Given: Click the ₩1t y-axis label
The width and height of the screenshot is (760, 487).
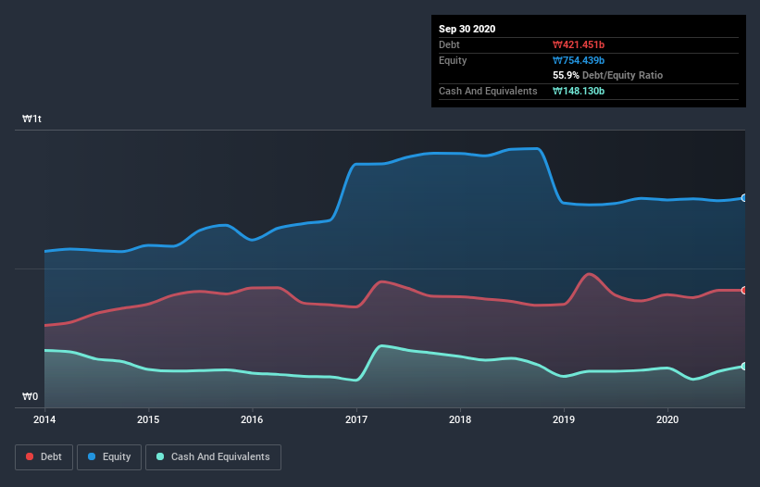Looking at the screenshot, I should tap(32, 119).
